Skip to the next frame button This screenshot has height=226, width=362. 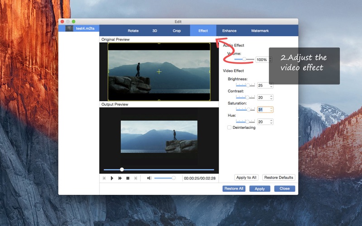point(136,178)
